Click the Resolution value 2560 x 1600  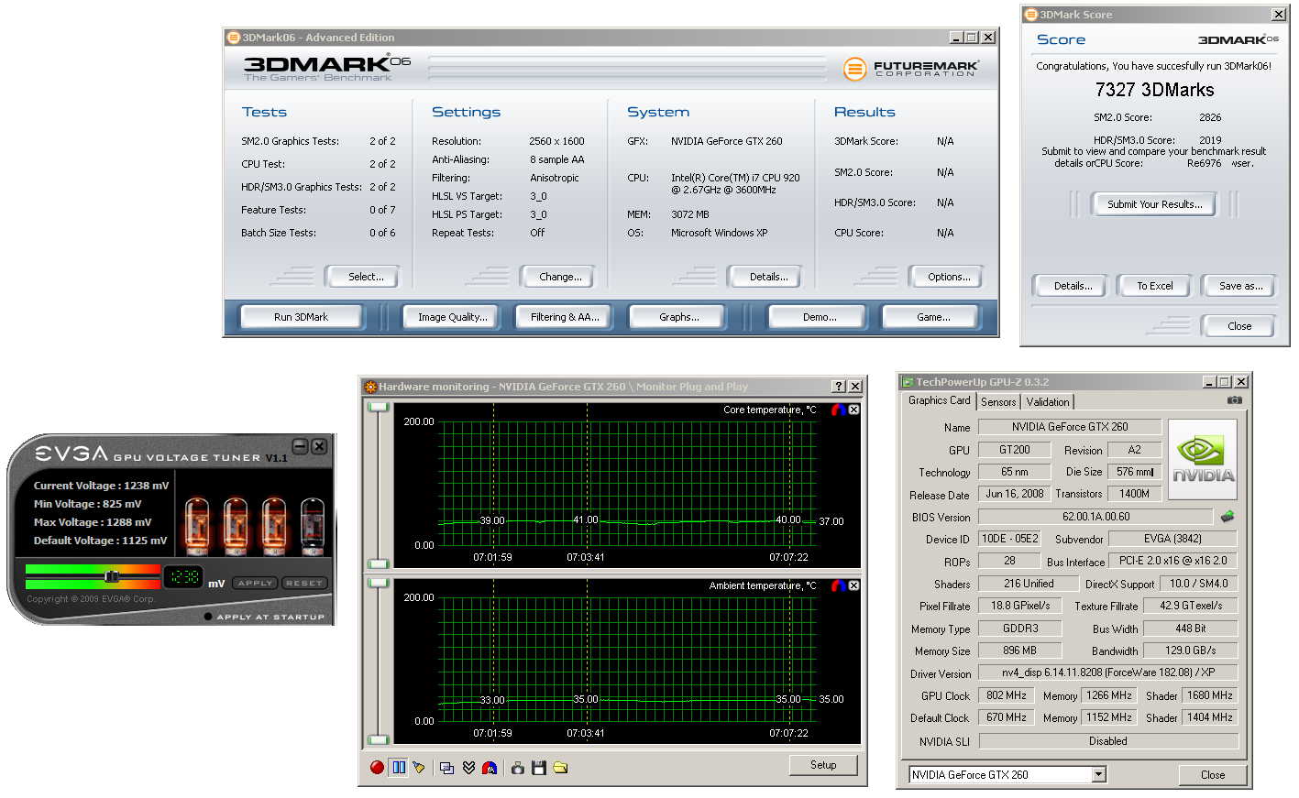click(x=556, y=141)
